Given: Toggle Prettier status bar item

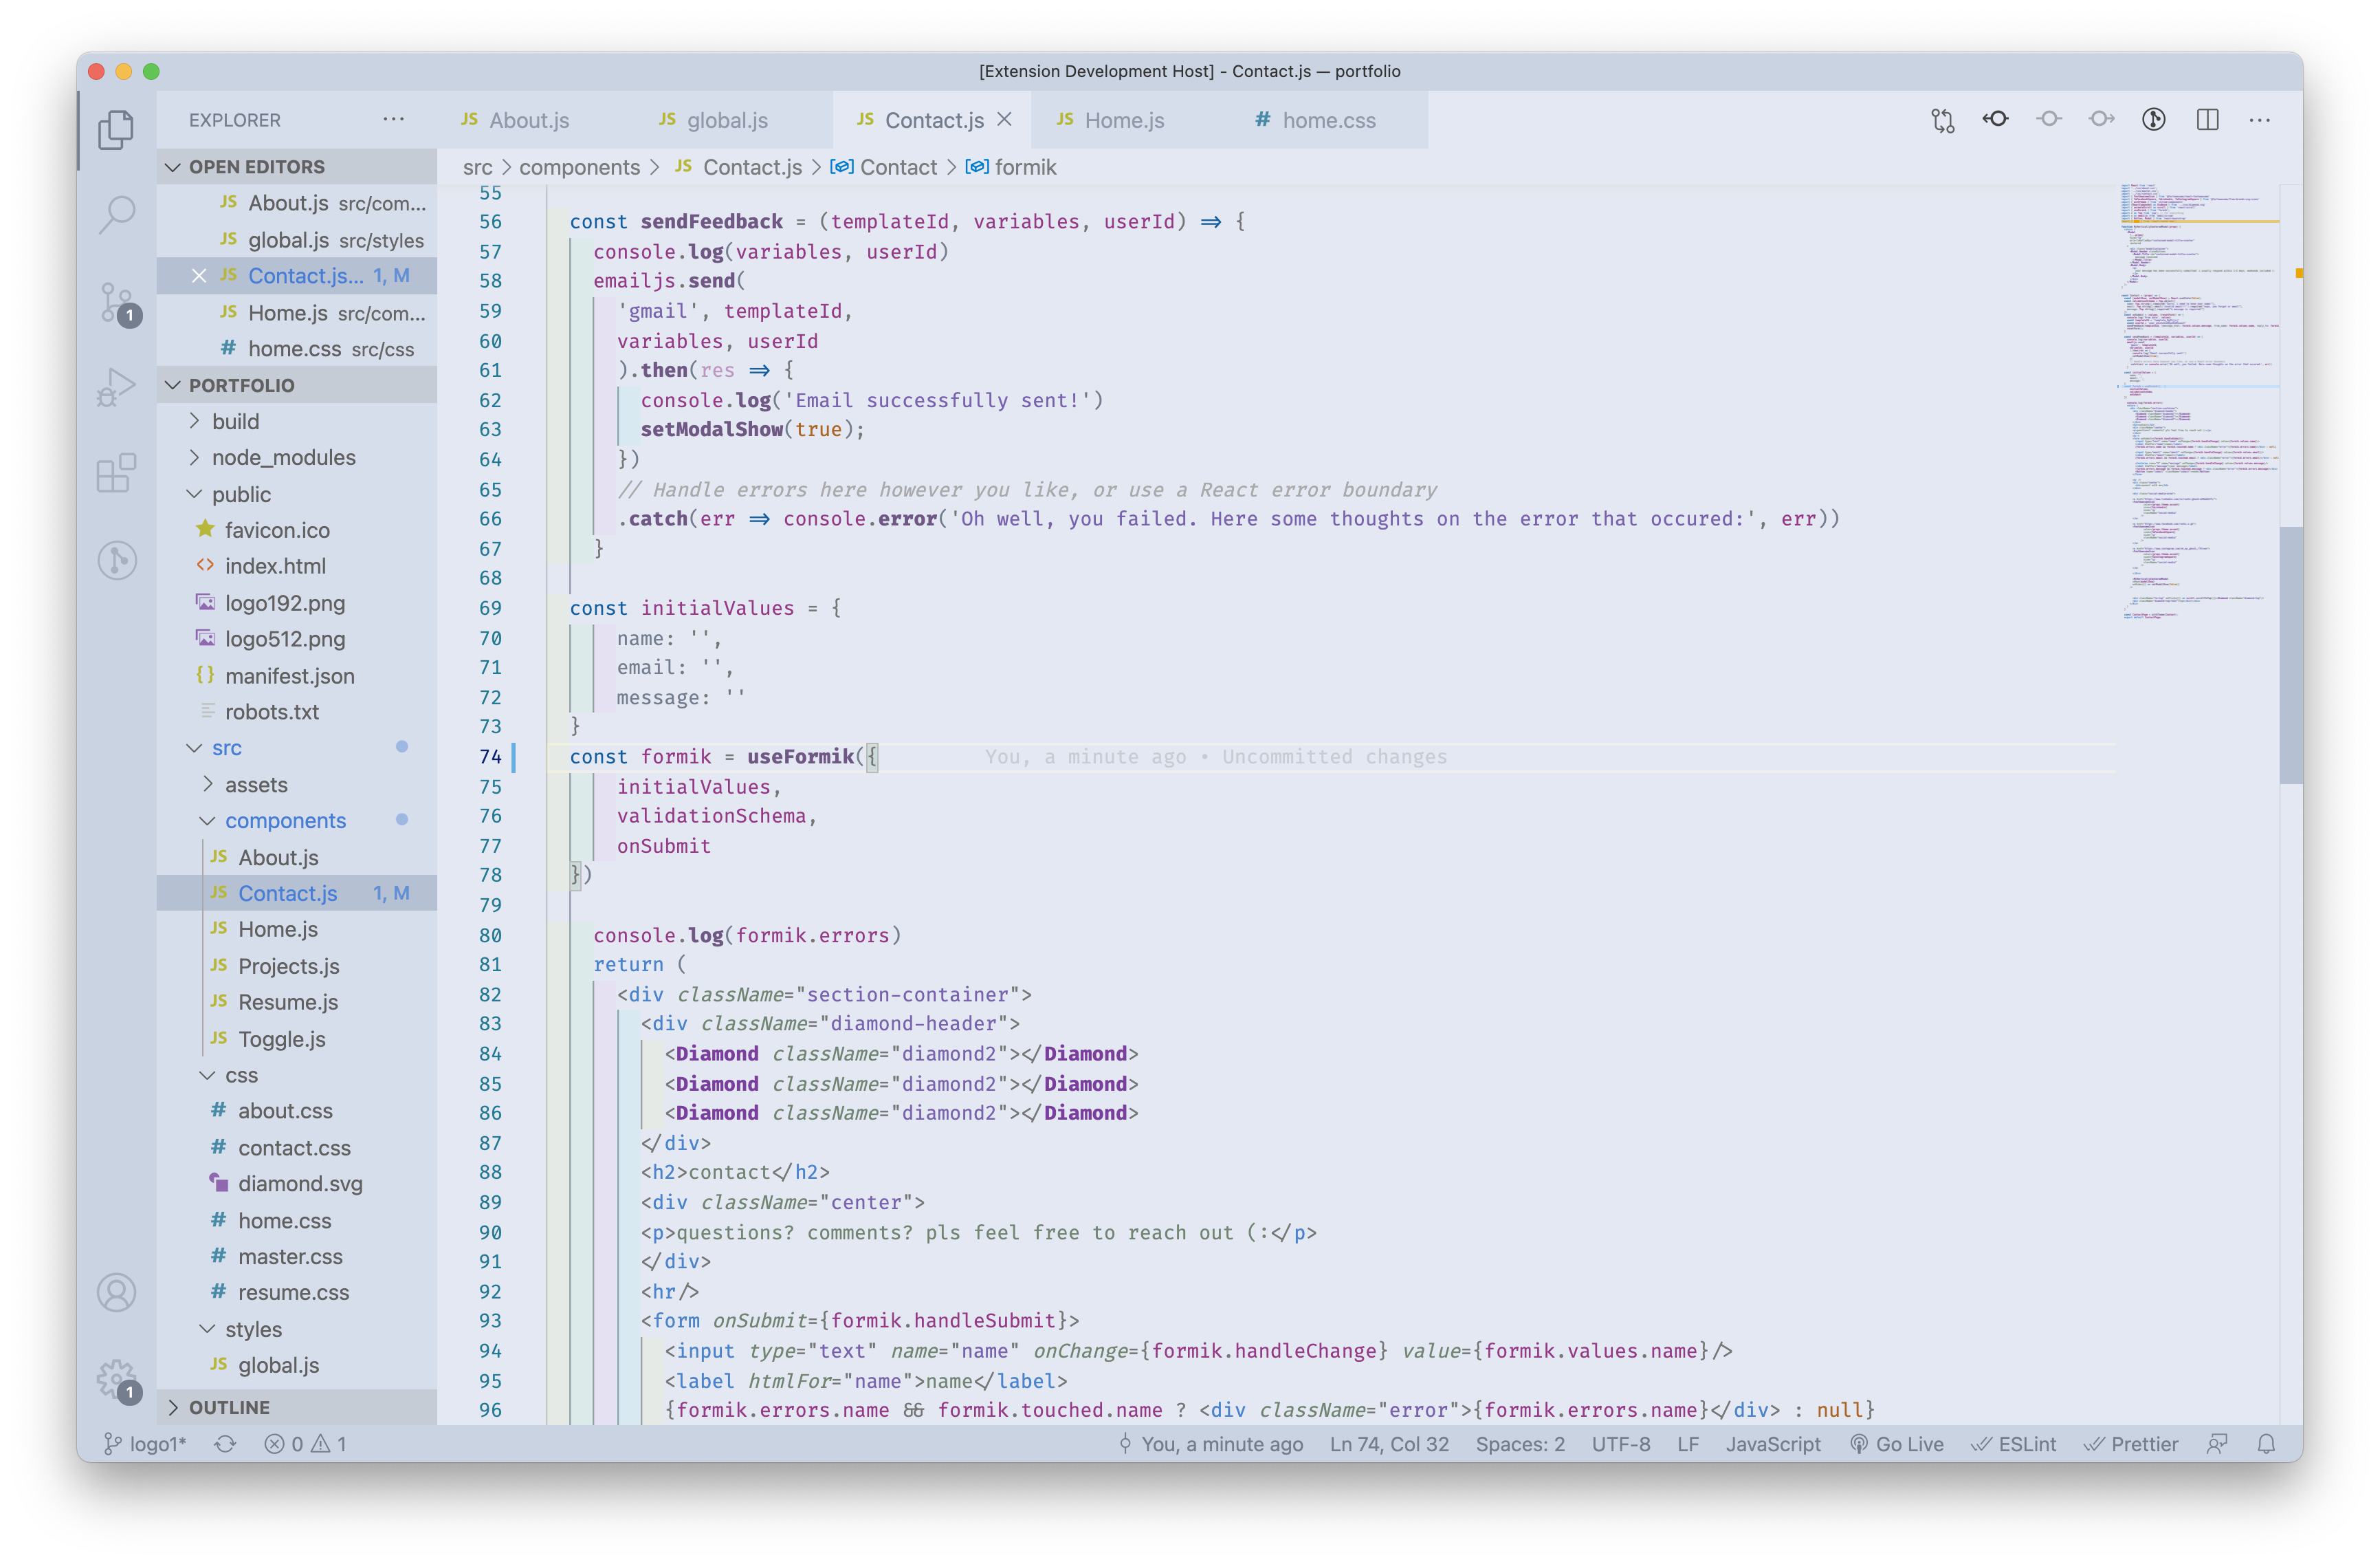Looking at the screenshot, I should click(x=2131, y=1444).
